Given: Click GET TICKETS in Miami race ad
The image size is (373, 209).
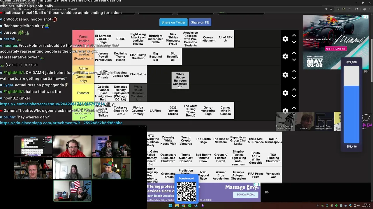Looking at the screenshot, I should [x=335, y=48].
